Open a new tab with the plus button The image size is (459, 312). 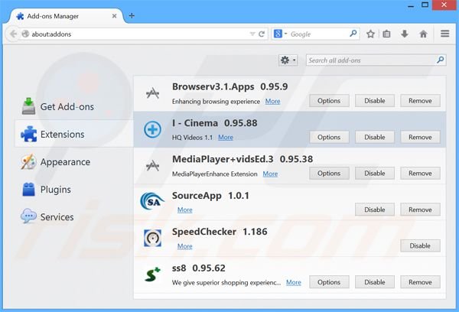[132, 15]
